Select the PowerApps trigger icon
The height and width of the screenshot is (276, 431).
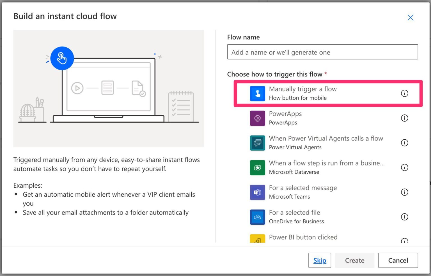(257, 118)
